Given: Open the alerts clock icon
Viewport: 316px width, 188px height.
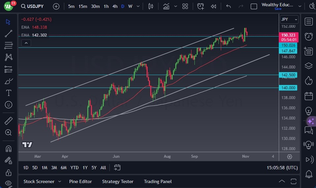Looking at the screenshot, I should (x=309, y=36).
